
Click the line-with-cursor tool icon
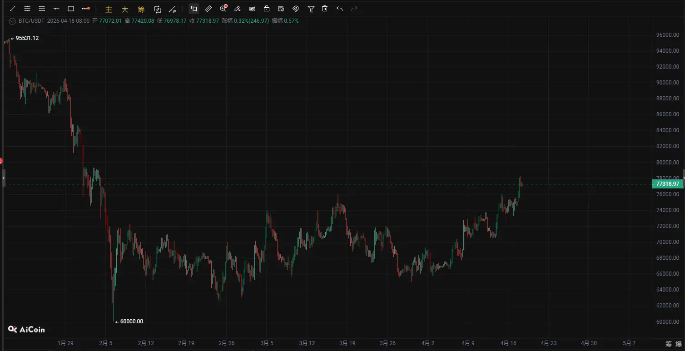click(x=172, y=9)
